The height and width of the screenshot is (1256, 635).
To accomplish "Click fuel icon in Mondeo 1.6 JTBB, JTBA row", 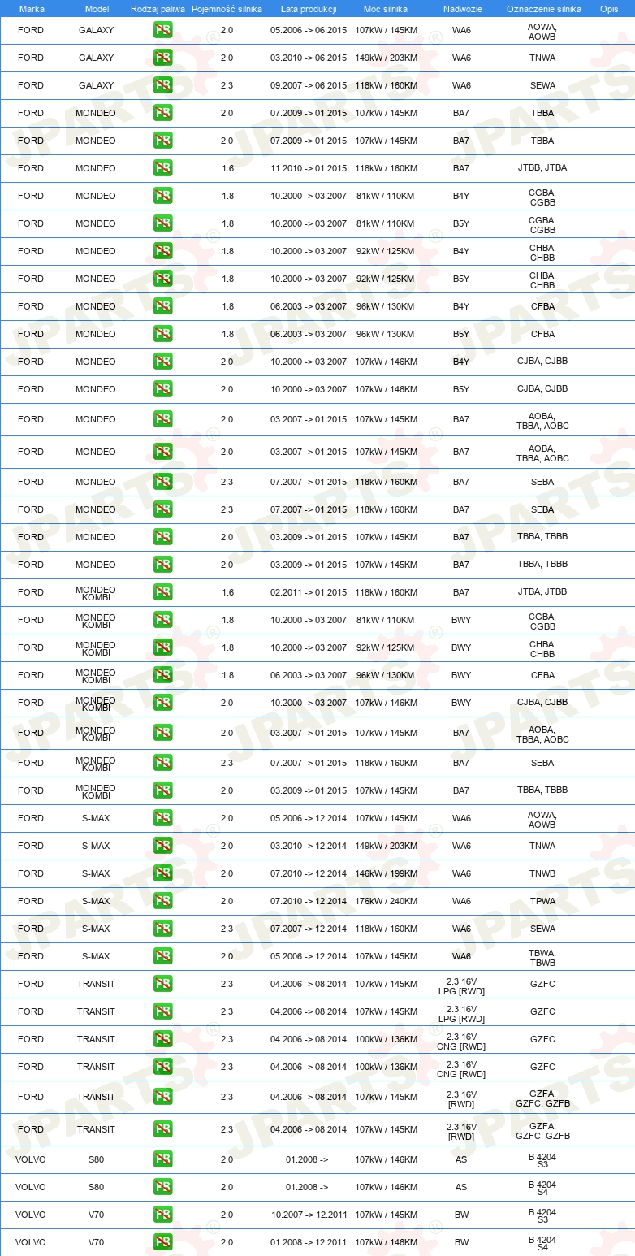I will (163, 168).
